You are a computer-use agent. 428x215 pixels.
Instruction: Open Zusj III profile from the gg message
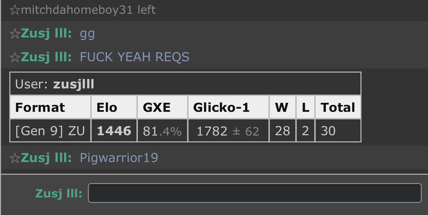(x=46, y=34)
